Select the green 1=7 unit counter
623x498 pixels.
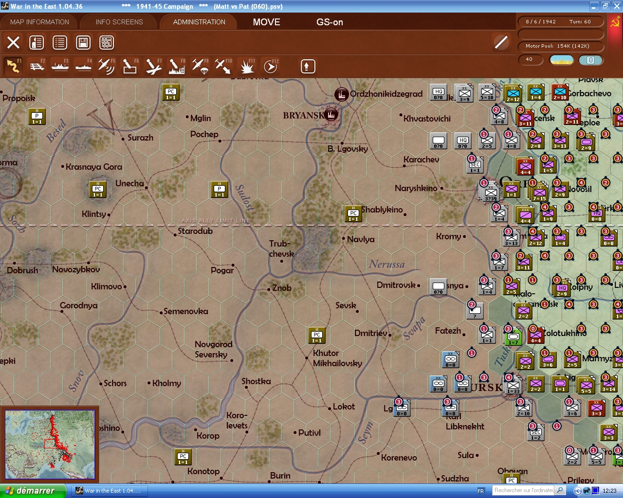tap(513, 337)
